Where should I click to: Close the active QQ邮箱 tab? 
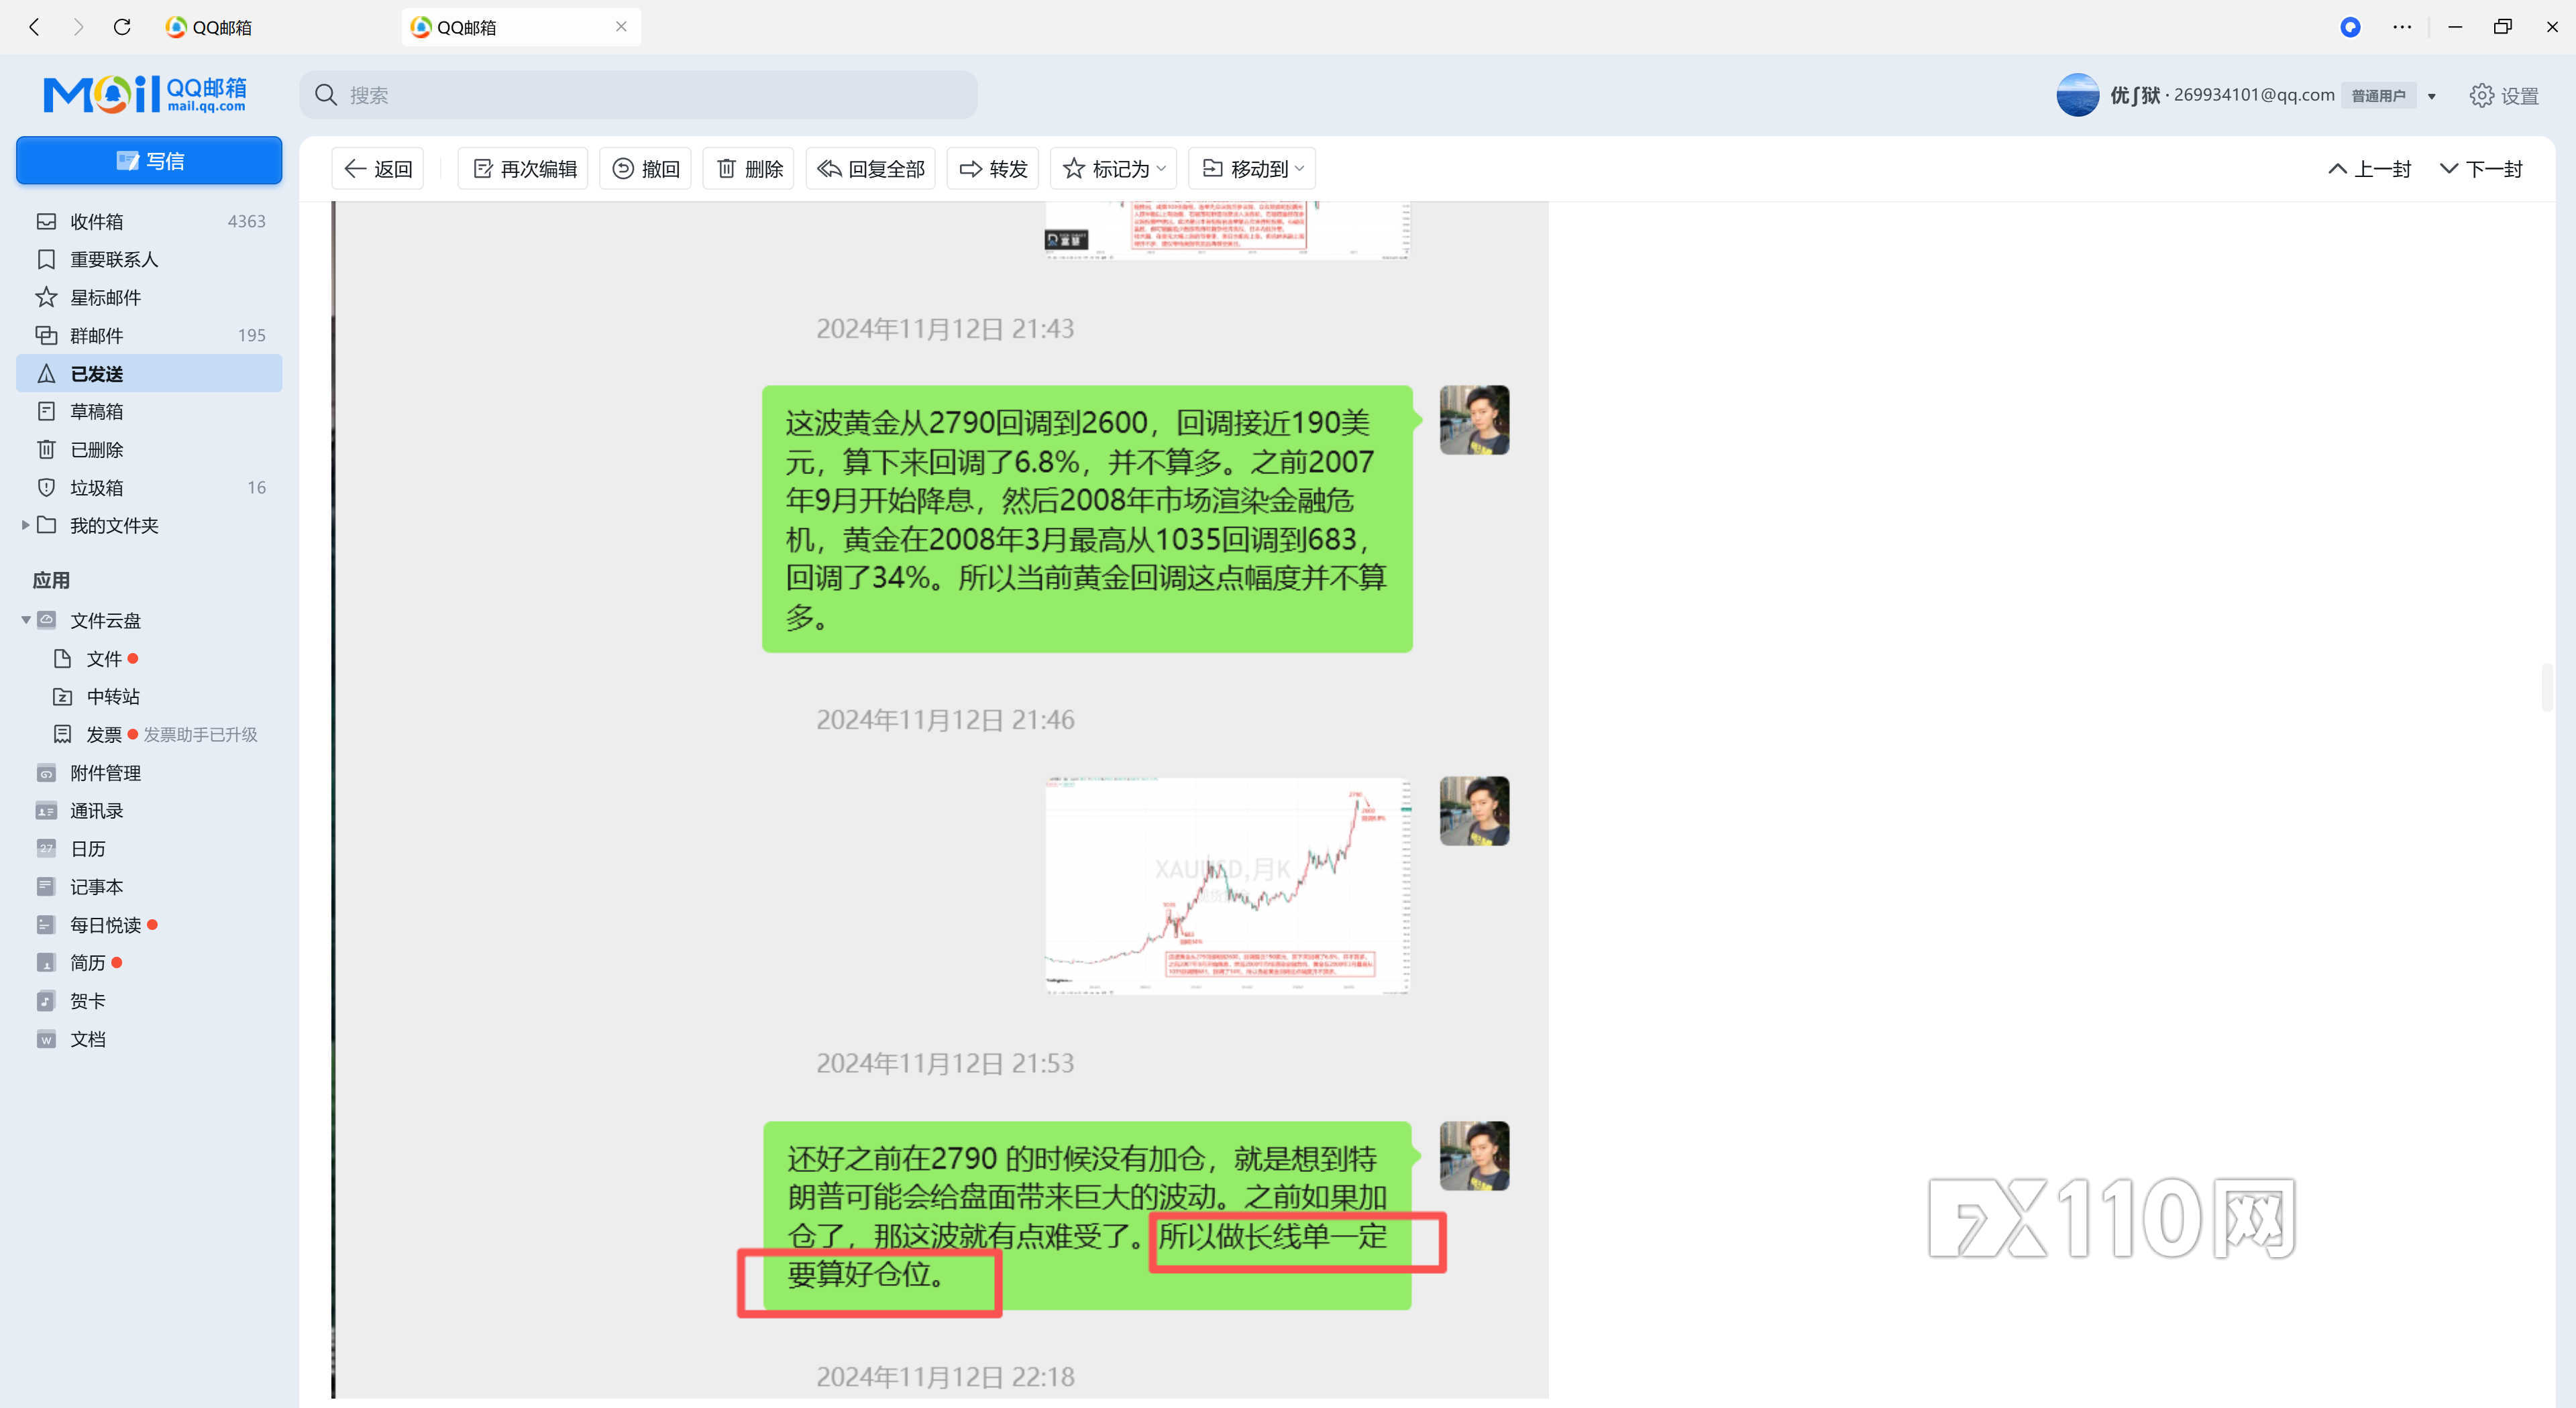(621, 27)
